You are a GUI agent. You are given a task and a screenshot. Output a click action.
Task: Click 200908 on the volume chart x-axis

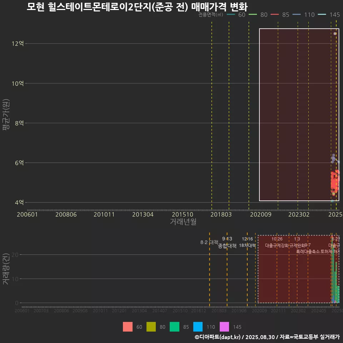pyautogui.click(x=80, y=310)
